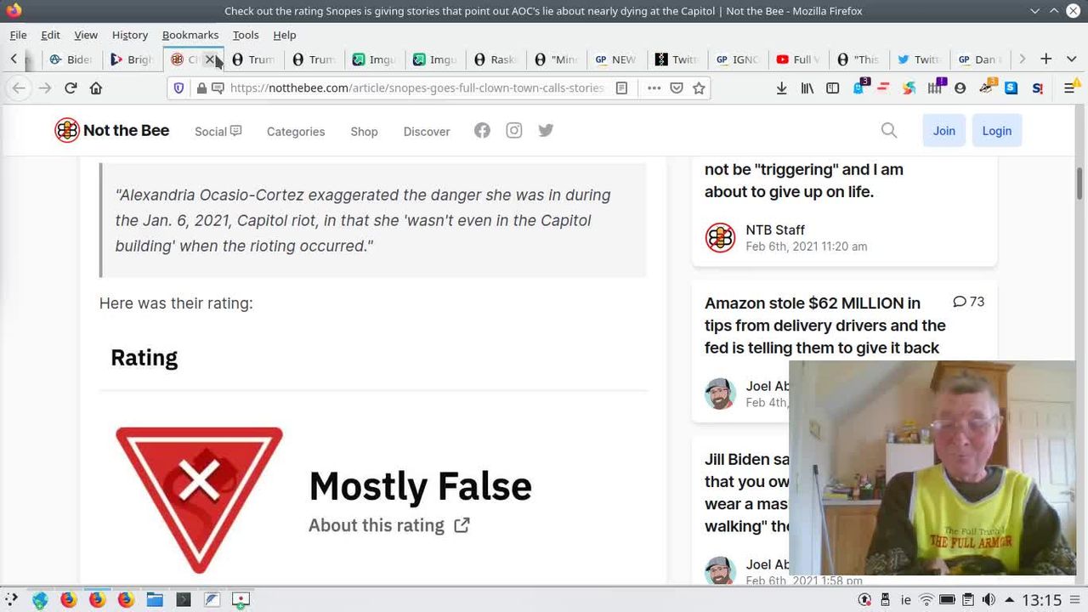1088x612 pixels.
Task: Click the Join button
Action: [x=943, y=131]
